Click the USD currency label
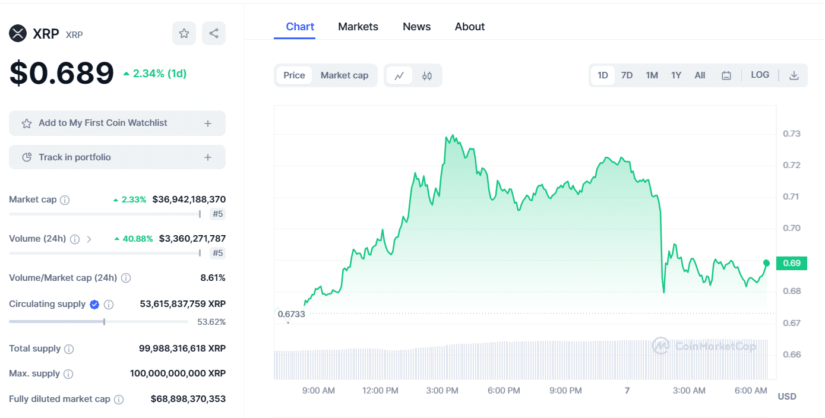 point(787,396)
